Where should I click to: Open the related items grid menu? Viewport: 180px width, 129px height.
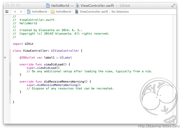tap(7, 12)
